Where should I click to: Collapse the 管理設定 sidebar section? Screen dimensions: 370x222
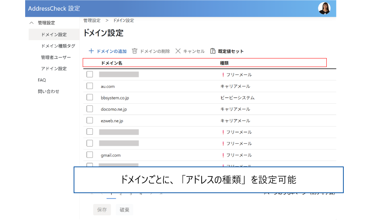point(31,23)
